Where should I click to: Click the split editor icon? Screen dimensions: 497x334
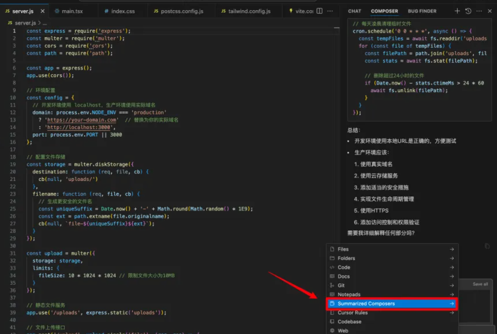pyautogui.click(x=319, y=11)
